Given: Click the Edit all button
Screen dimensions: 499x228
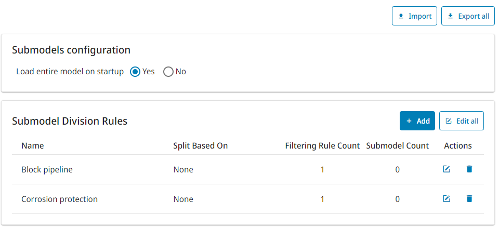Looking at the screenshot, I should (462, 121).
